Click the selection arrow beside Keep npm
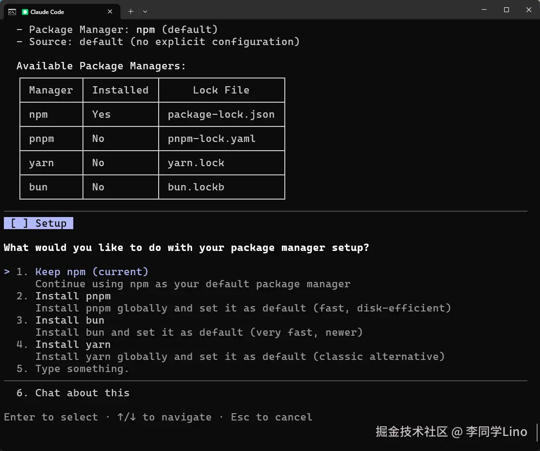 (x=7, y=272)
